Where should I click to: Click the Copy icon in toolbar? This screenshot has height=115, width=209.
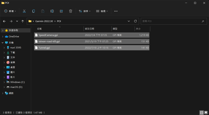[x=33, y=11]
